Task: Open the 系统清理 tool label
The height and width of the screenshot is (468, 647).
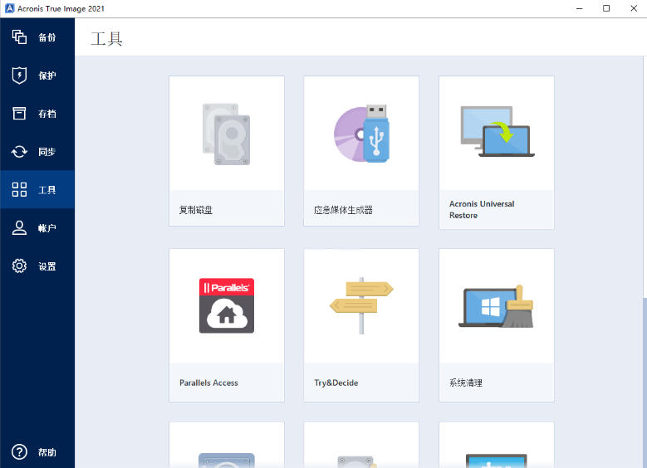Action: point(466,383)
